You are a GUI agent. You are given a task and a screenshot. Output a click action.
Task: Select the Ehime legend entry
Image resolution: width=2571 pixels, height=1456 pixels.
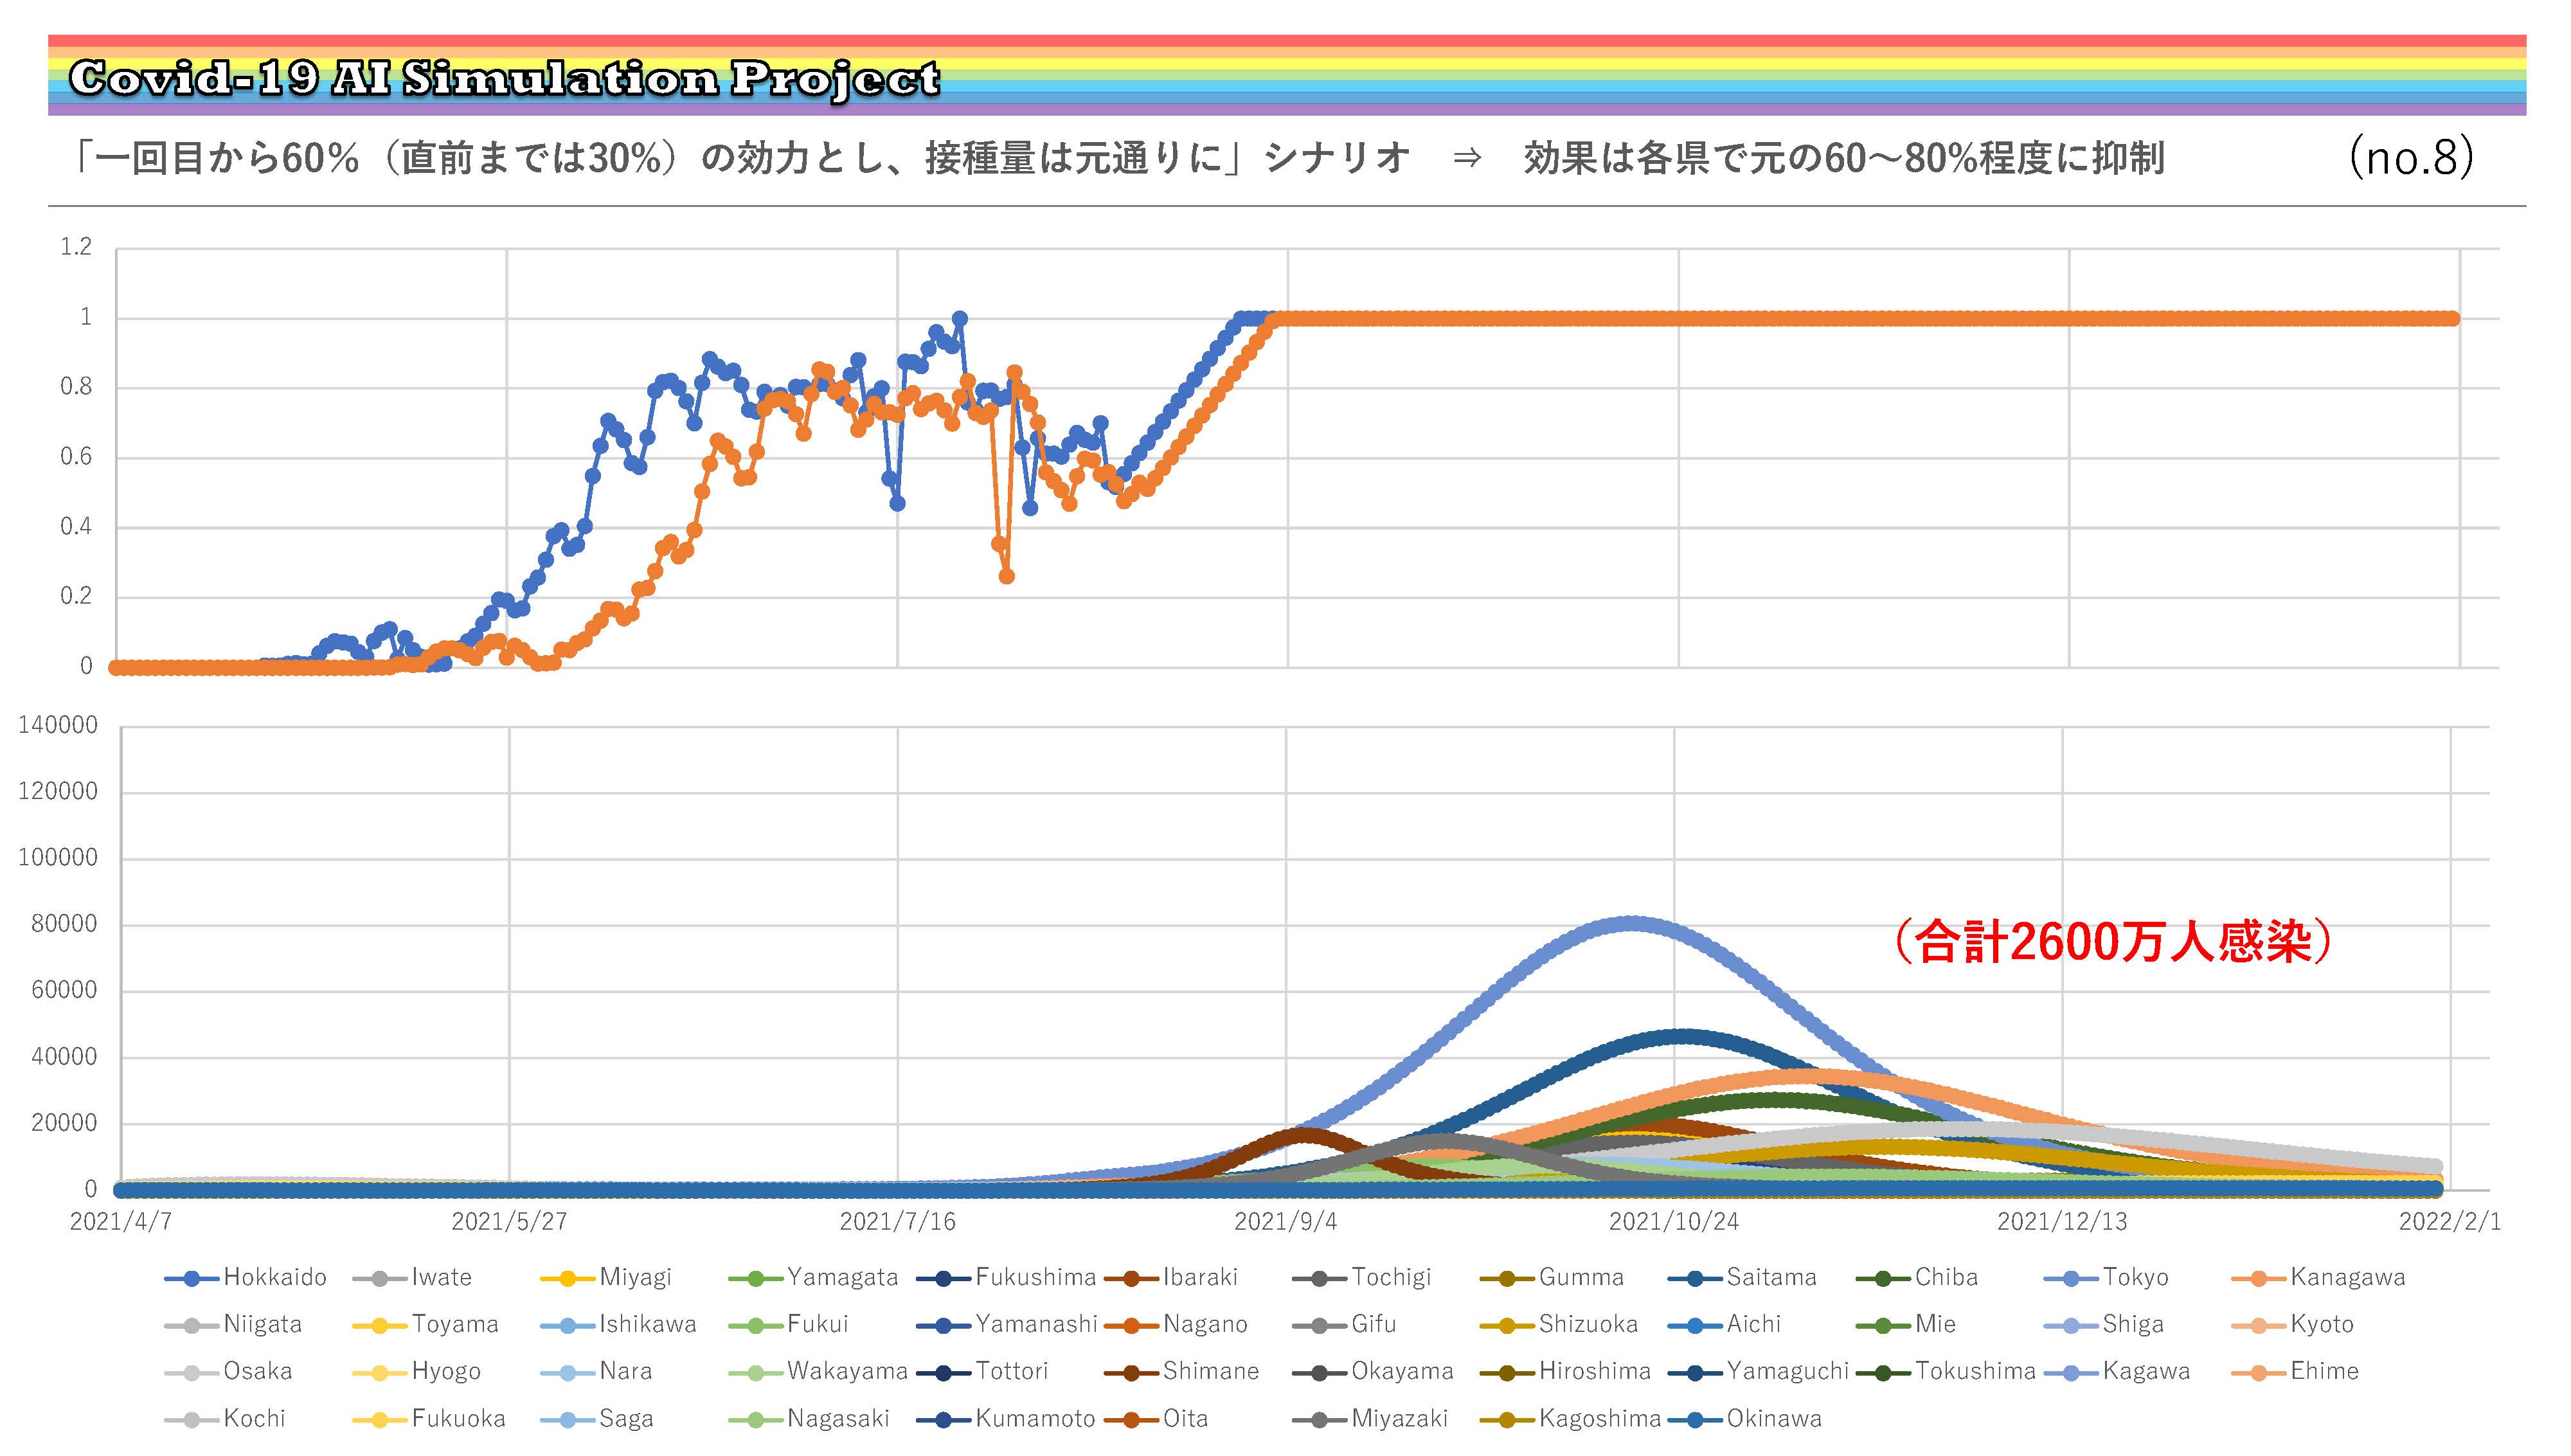coord(2295,1371)
